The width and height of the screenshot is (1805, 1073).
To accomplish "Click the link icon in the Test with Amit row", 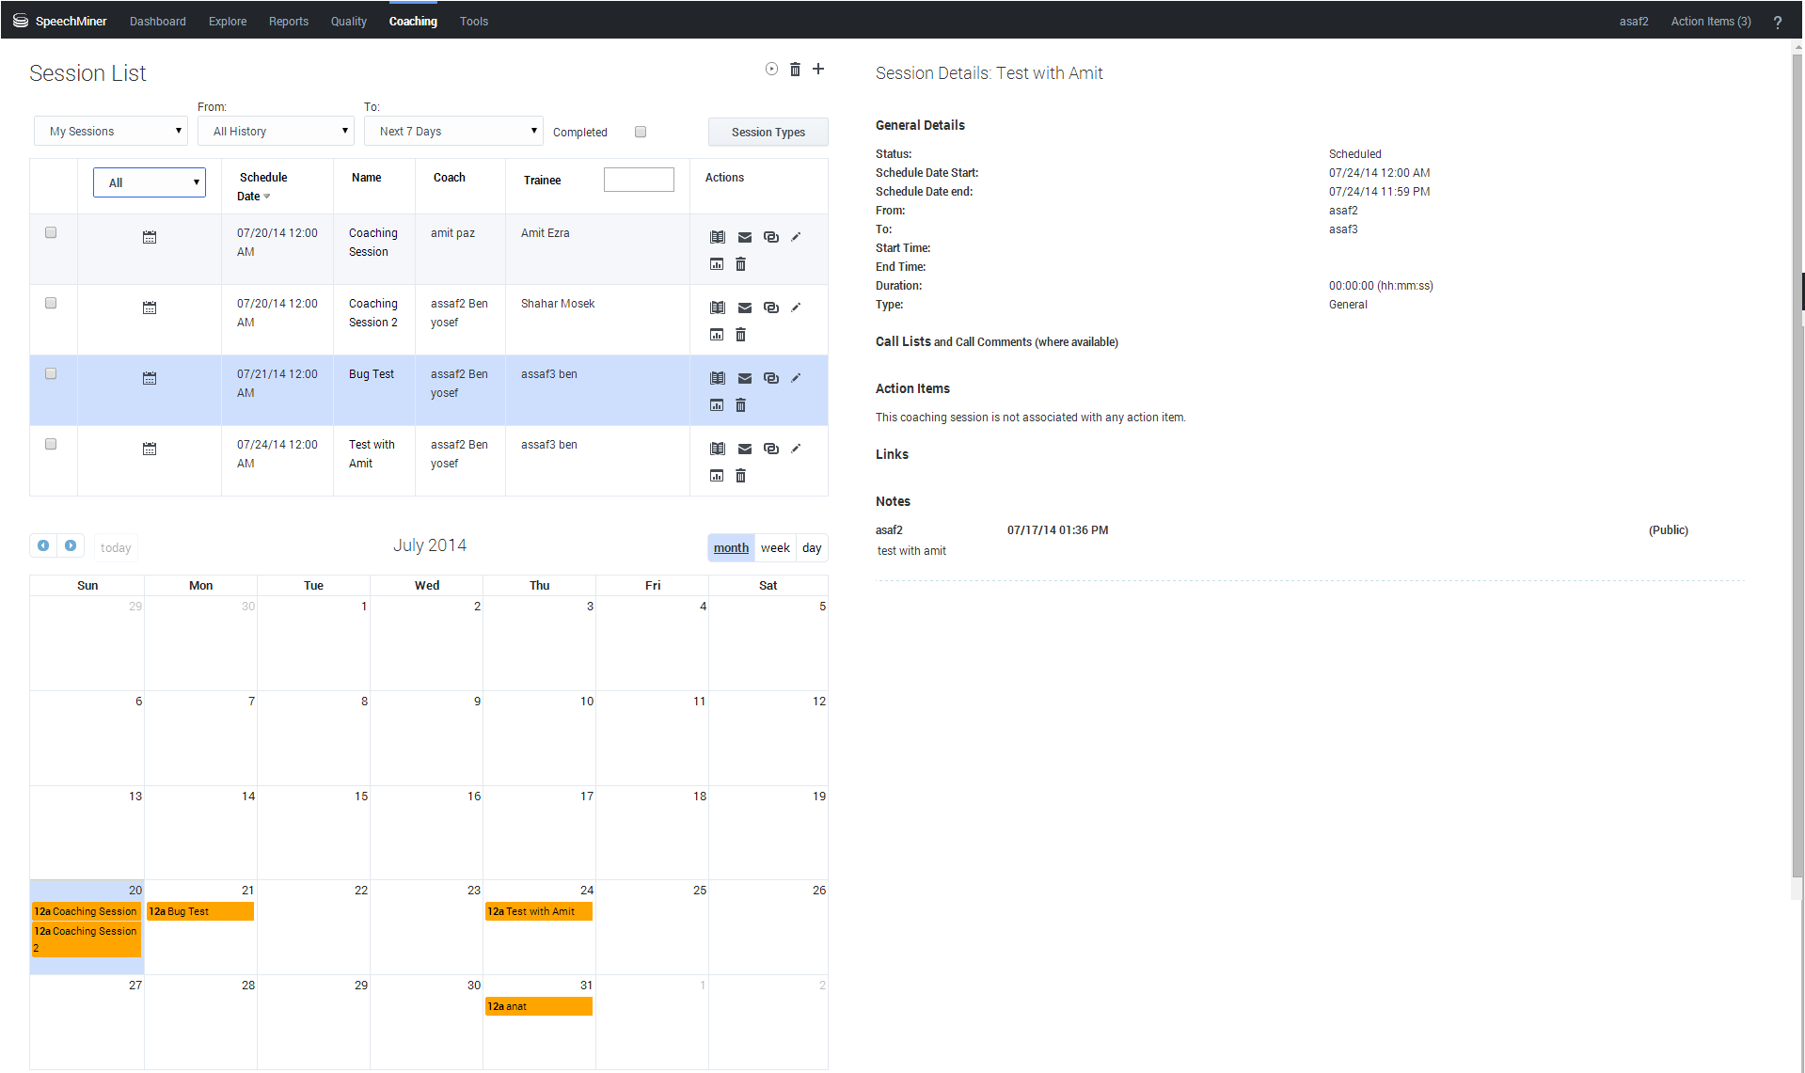I will (x=770, y=449).
